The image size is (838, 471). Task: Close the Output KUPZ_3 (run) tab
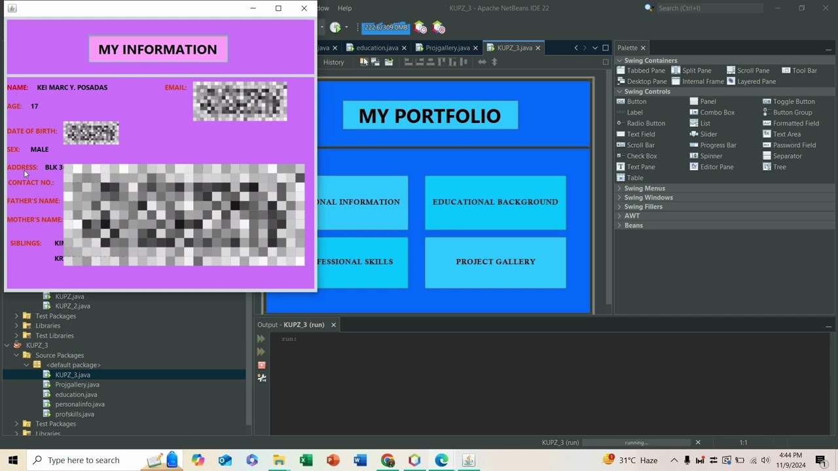[x=333, y=325]
